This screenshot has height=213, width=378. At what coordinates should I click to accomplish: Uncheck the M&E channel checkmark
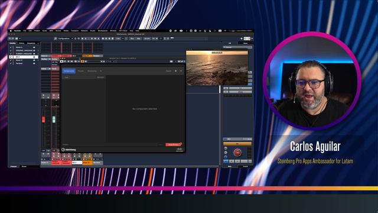pyautogui.click(x=11, y=57)
